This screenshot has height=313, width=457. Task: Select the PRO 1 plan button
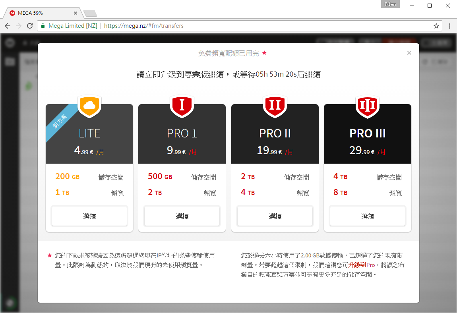pyautogui.click(x=182, y=216)
